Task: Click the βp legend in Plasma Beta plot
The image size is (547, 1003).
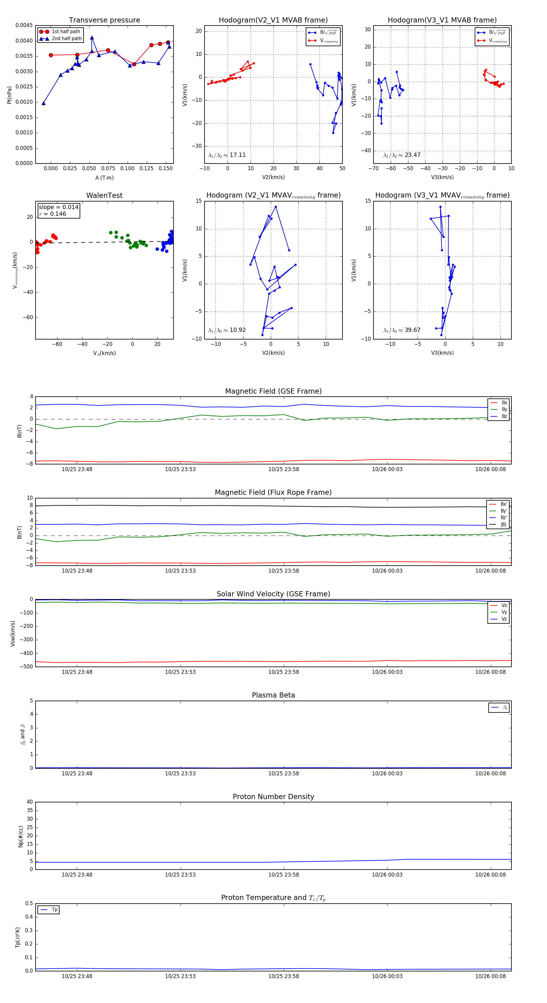Action: (499, 708)
